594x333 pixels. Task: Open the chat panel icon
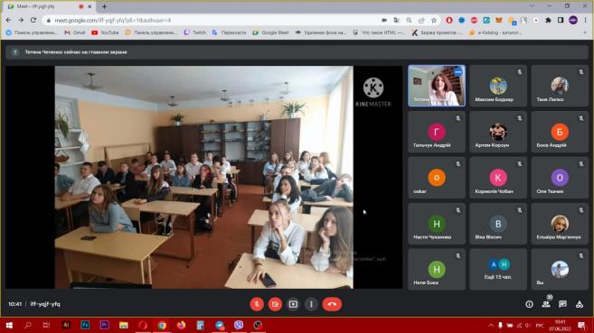click(562, 304)
